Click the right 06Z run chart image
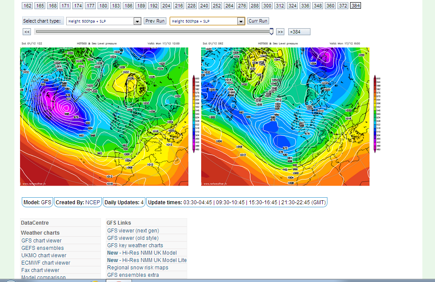Image resolution: width=435 pixels, height=282 pixels. (x=285, y=116)
